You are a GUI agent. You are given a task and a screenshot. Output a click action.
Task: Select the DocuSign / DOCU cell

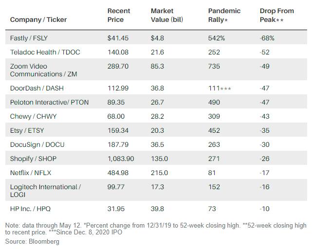coord(38,144)
